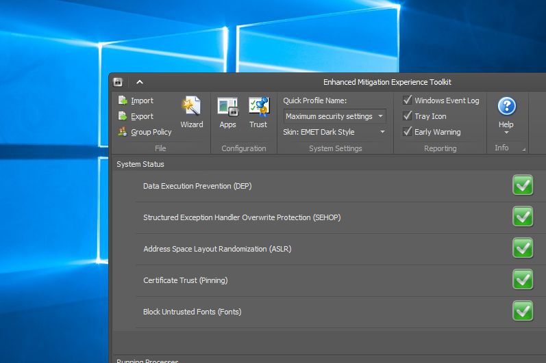Image resolution: width=546 pixels, height=363 pixels.
Task: Click the Import icon in File group
Action: [123, 100]
